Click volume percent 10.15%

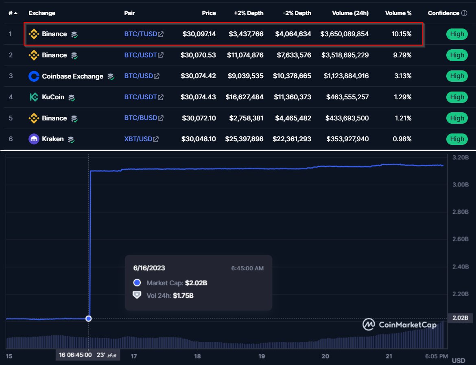(x=401, y=34)
